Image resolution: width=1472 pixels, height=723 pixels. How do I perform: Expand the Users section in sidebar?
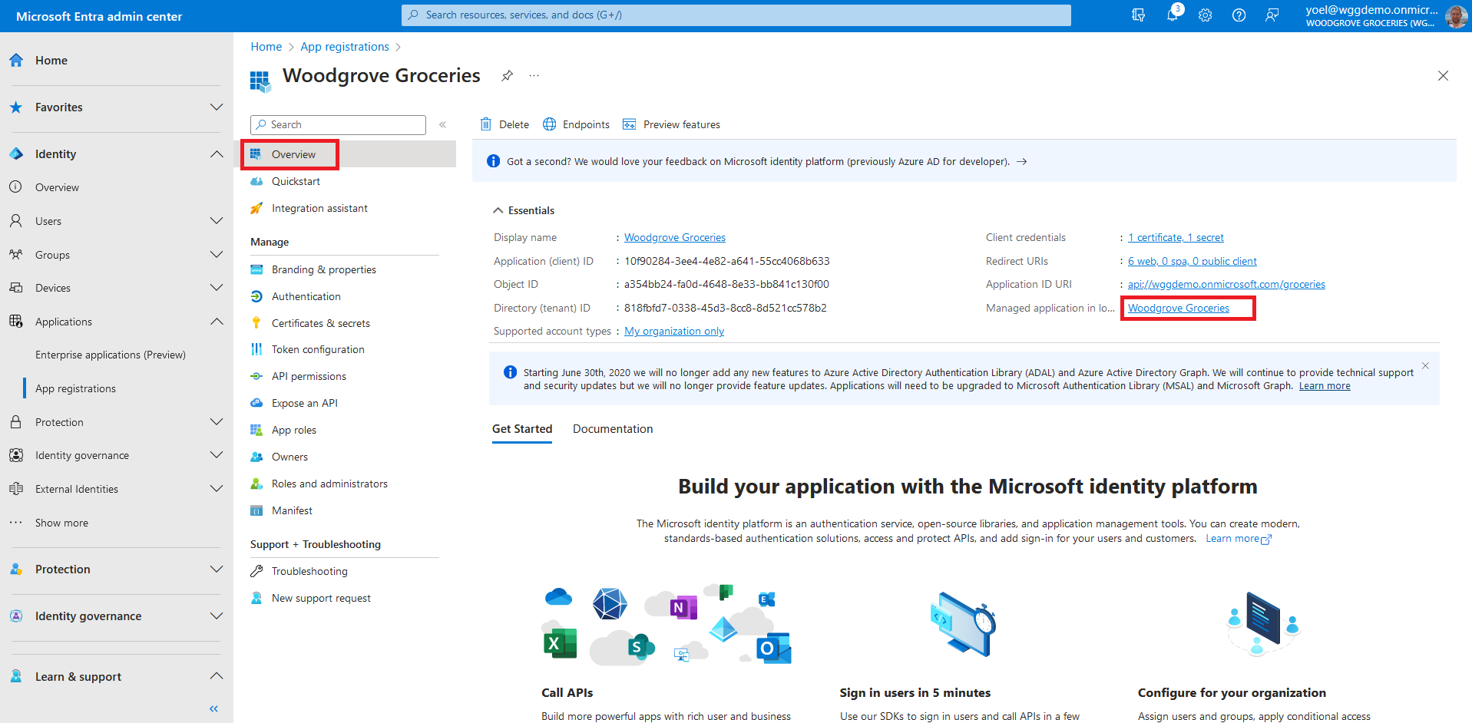tap(217, 221)
